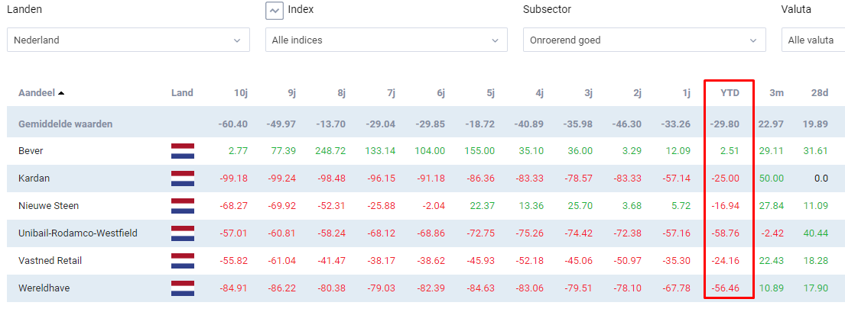
Task: Sort by the 10j column header
Action: (x=240, y=93)
